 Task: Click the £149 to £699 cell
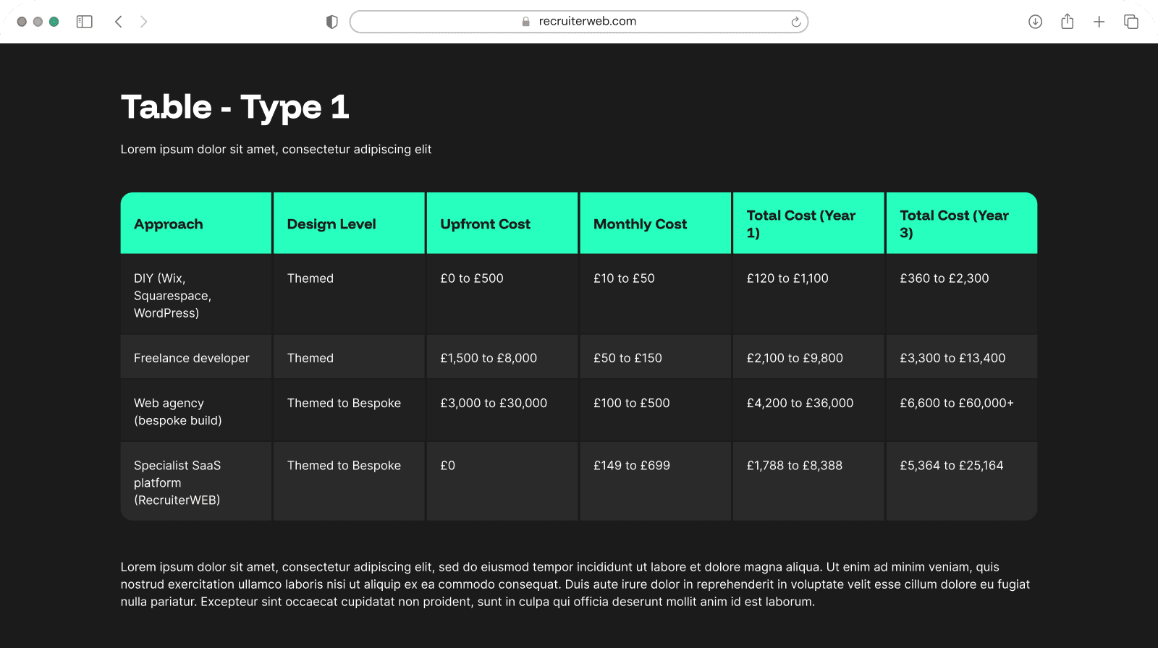pos(656,482)
